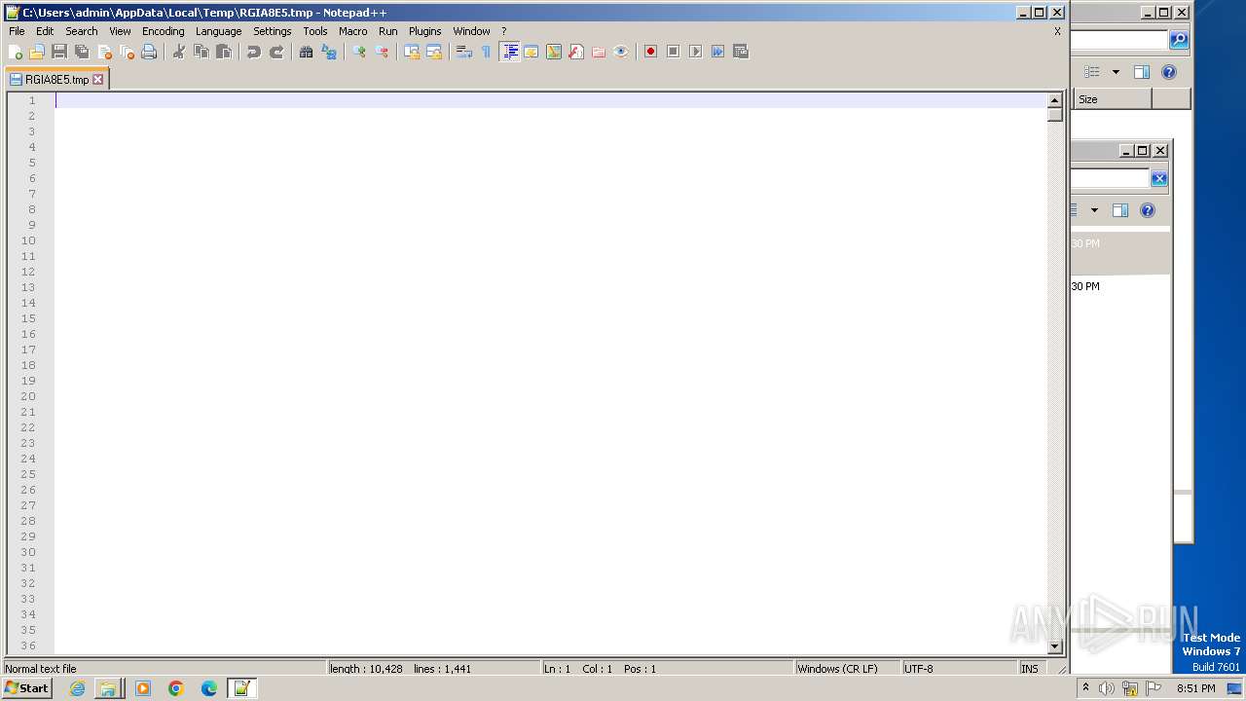Create a new document with the New icon

16,52
